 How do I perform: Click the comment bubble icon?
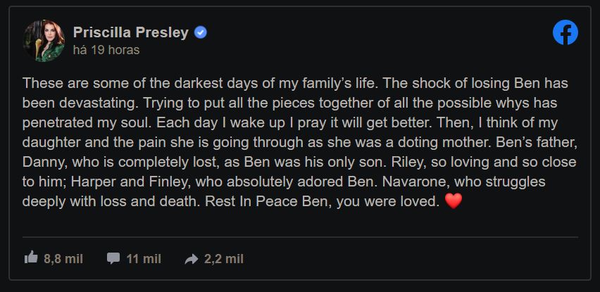pos(113,258)
